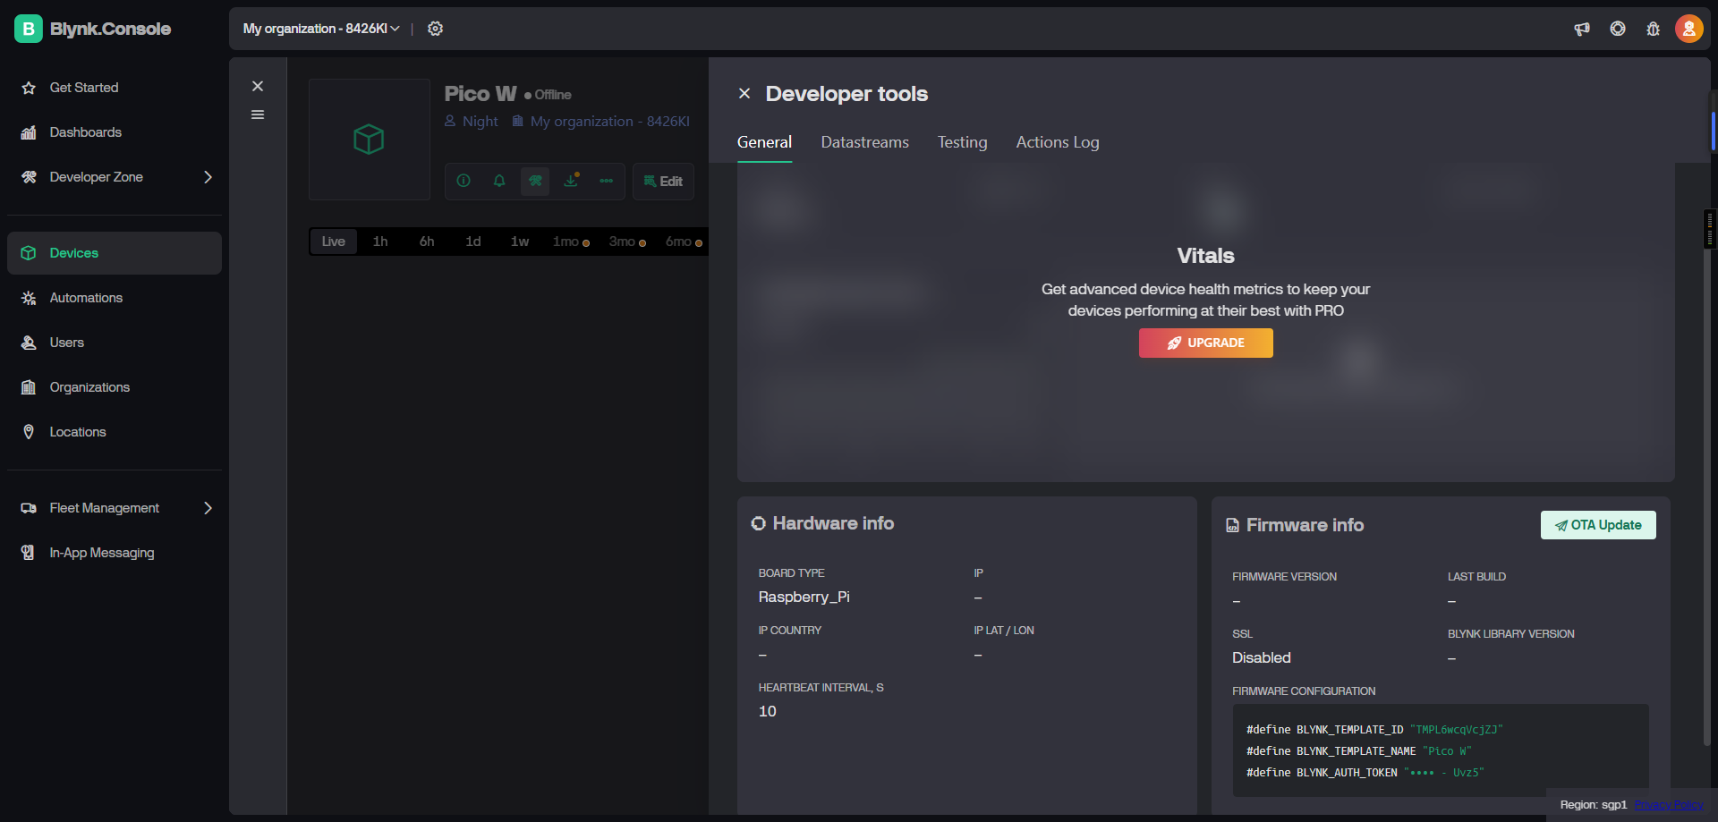Open the device more actions menu
The height and width of the screenshot is (822, 1718).
click(607, 181)
